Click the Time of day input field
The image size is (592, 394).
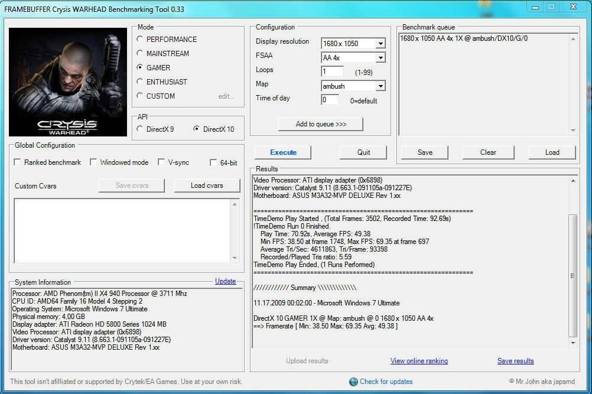click(330, 100)
